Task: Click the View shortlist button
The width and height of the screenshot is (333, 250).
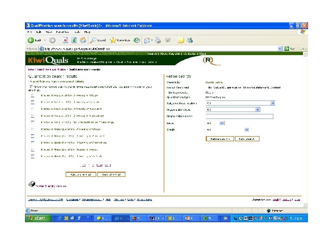Action: (x=111, y=175)
